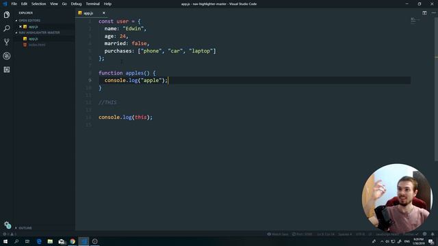Open the circular app icon right of VS Code on the taskbar

coord(95,241)
